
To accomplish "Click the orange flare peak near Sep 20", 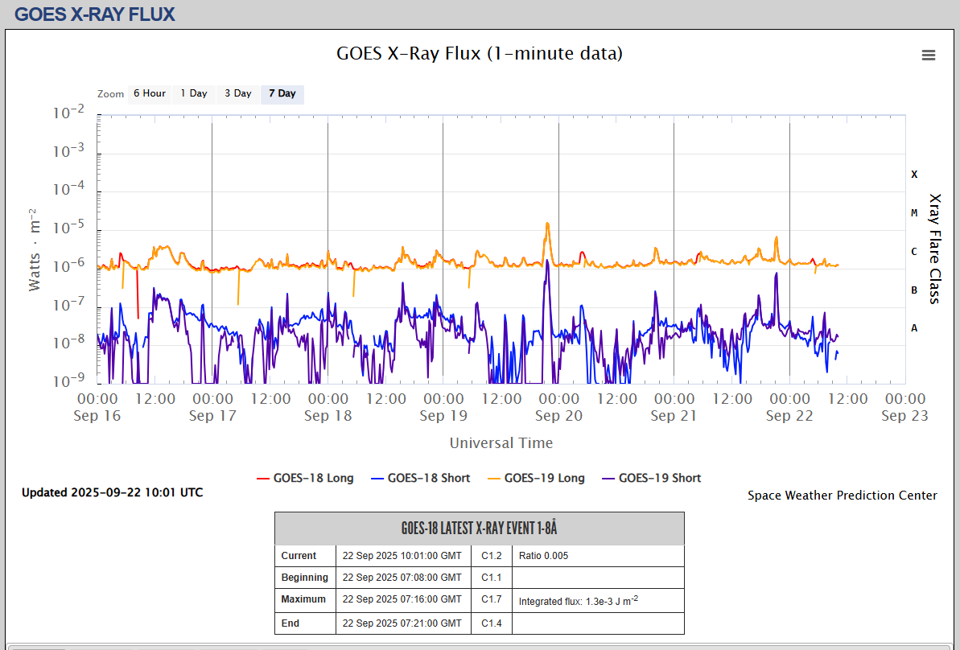I will (x=548, y=224).
